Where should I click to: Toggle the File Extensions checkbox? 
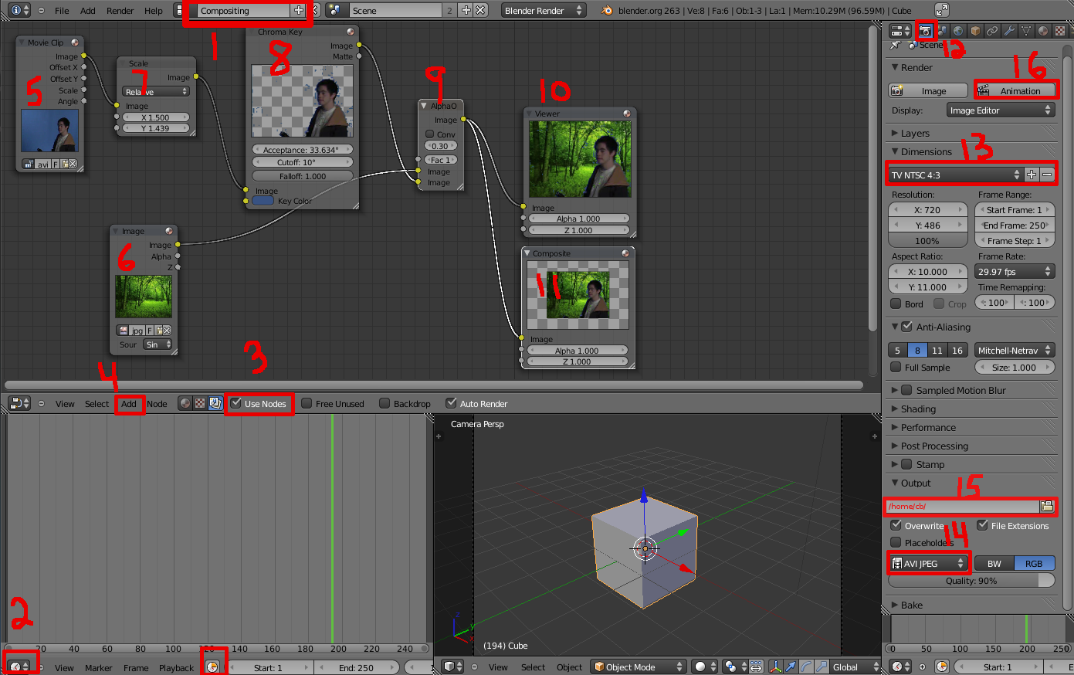pyautogui.click(x=982, y=525)
